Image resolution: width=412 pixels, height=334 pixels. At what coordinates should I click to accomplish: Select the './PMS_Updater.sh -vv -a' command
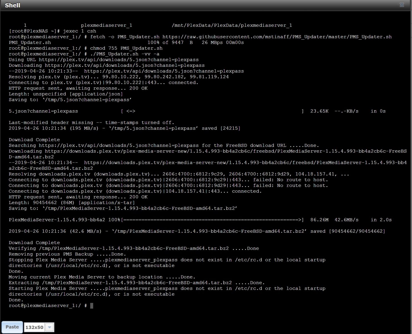coord(125,54)
